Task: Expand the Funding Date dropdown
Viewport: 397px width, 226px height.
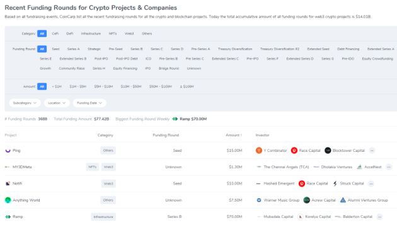Action: click(x=89, y=103)
